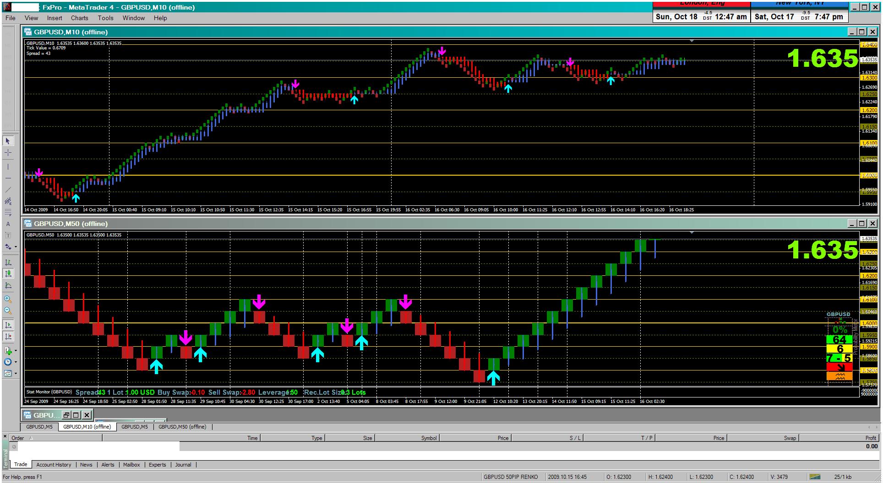This screenshot has height=483, width=883.
Task: Open the File menu
Action: (x=10, y=18)
